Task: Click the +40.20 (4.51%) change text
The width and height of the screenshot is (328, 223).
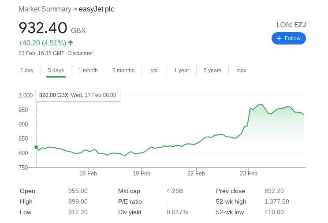Action: tap(42, 43)
